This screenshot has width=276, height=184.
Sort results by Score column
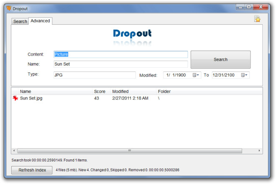pos(100,91)
